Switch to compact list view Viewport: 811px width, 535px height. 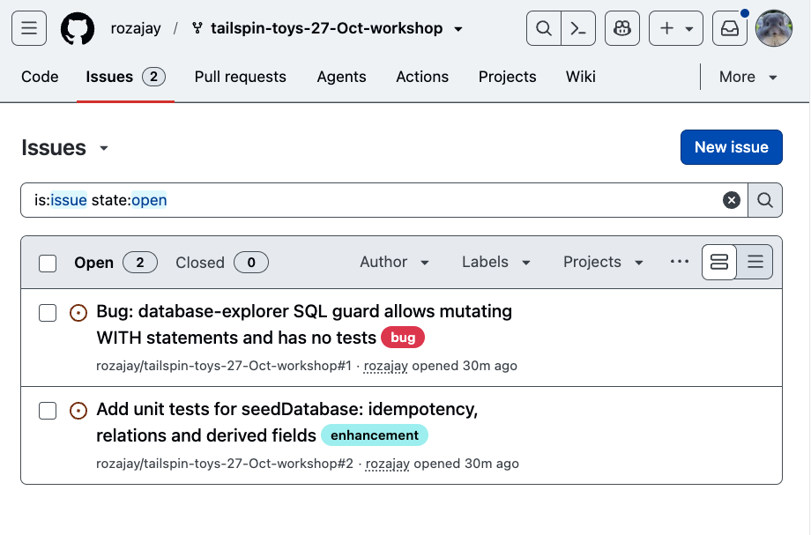click(x=755, y=262)
